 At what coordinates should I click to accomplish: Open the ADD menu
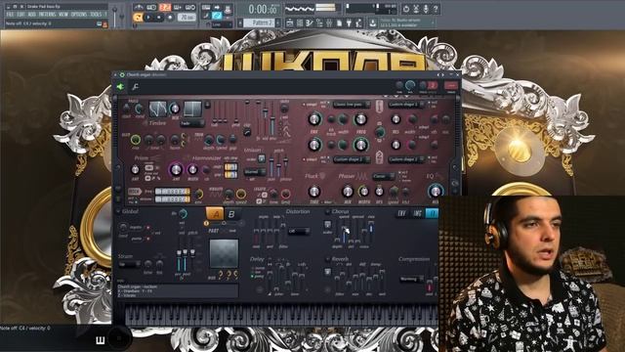[31, 15]
